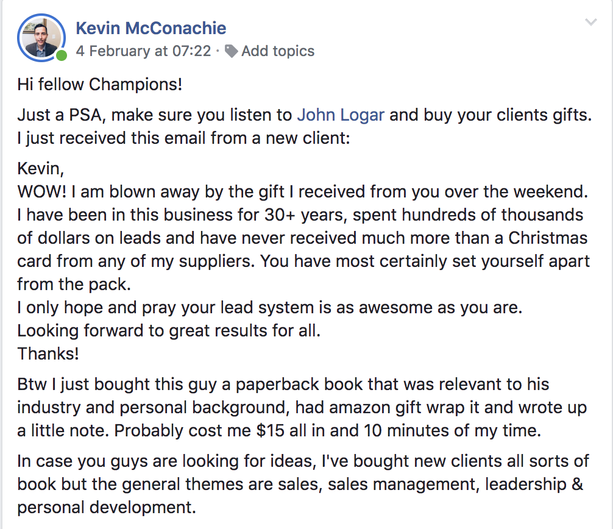613x529 pixels.
Task: Click the "Looking forward to great results" line
Action: (x=169, y=331)
